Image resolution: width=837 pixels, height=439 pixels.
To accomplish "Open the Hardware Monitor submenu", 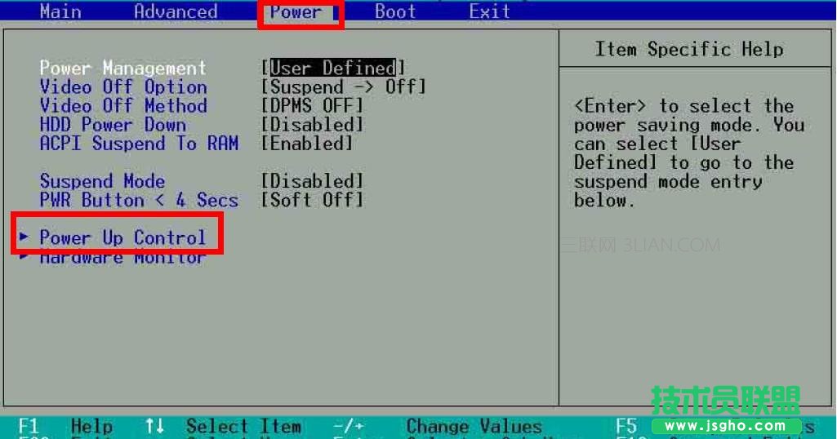I will click(x=122, y=258).
